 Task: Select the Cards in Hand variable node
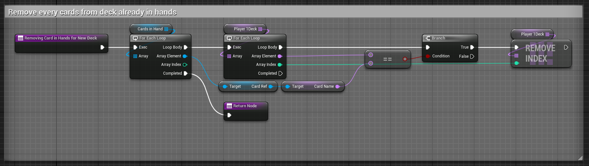(149, 29)
